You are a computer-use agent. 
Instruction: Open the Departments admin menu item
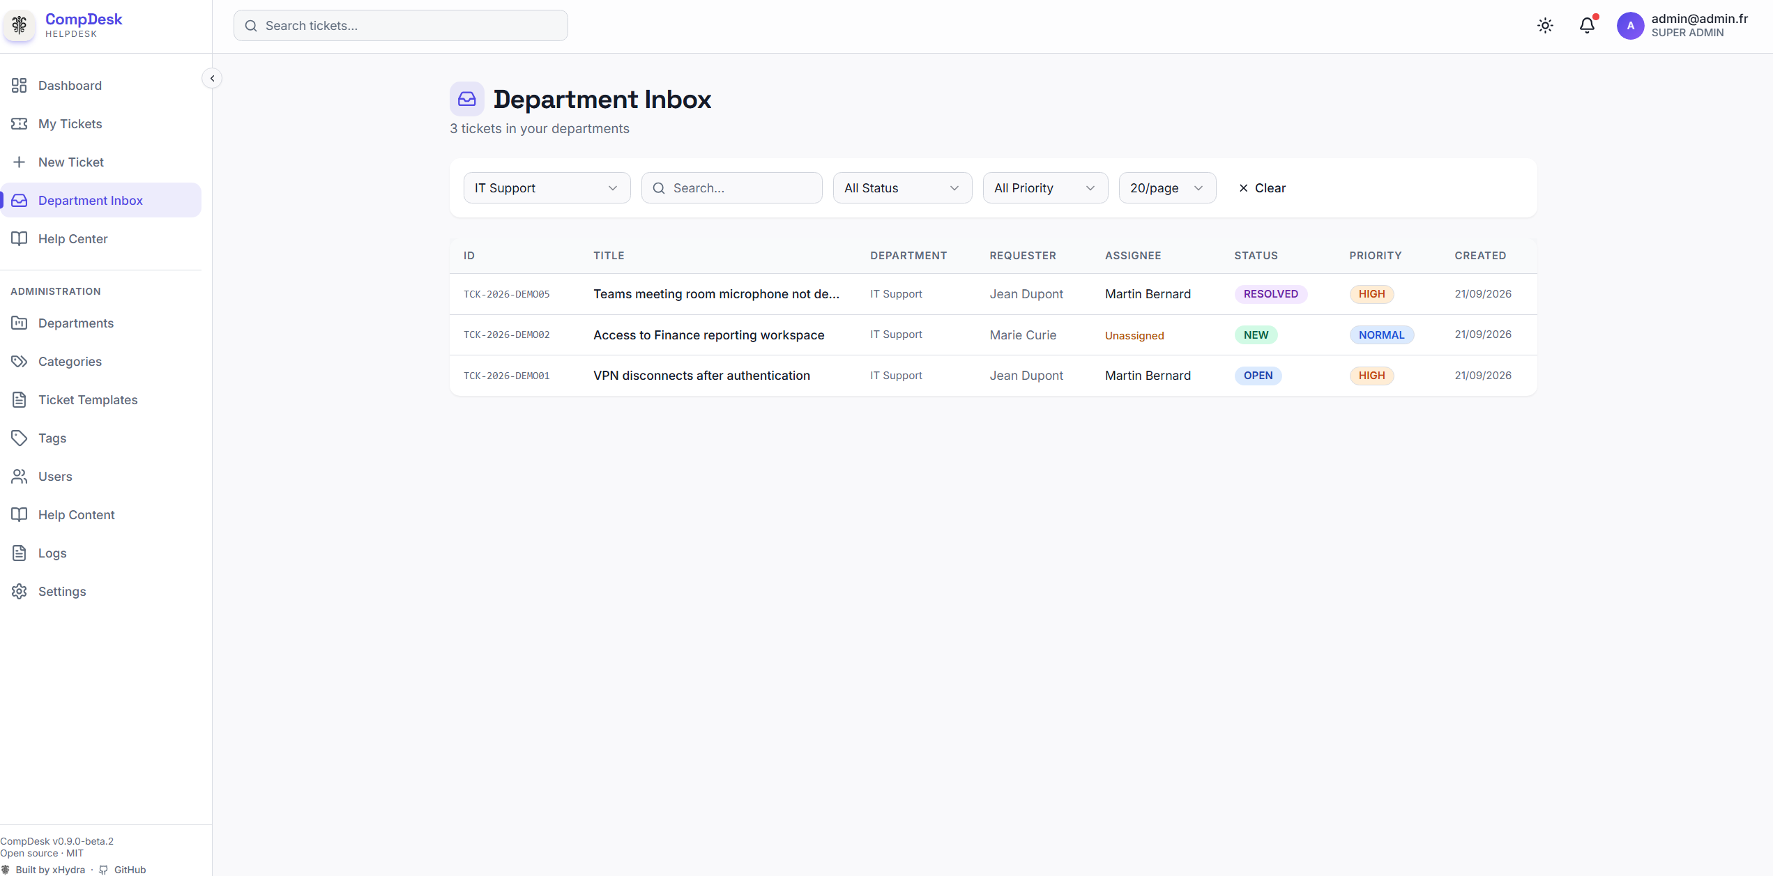click(x=101, y=323)
